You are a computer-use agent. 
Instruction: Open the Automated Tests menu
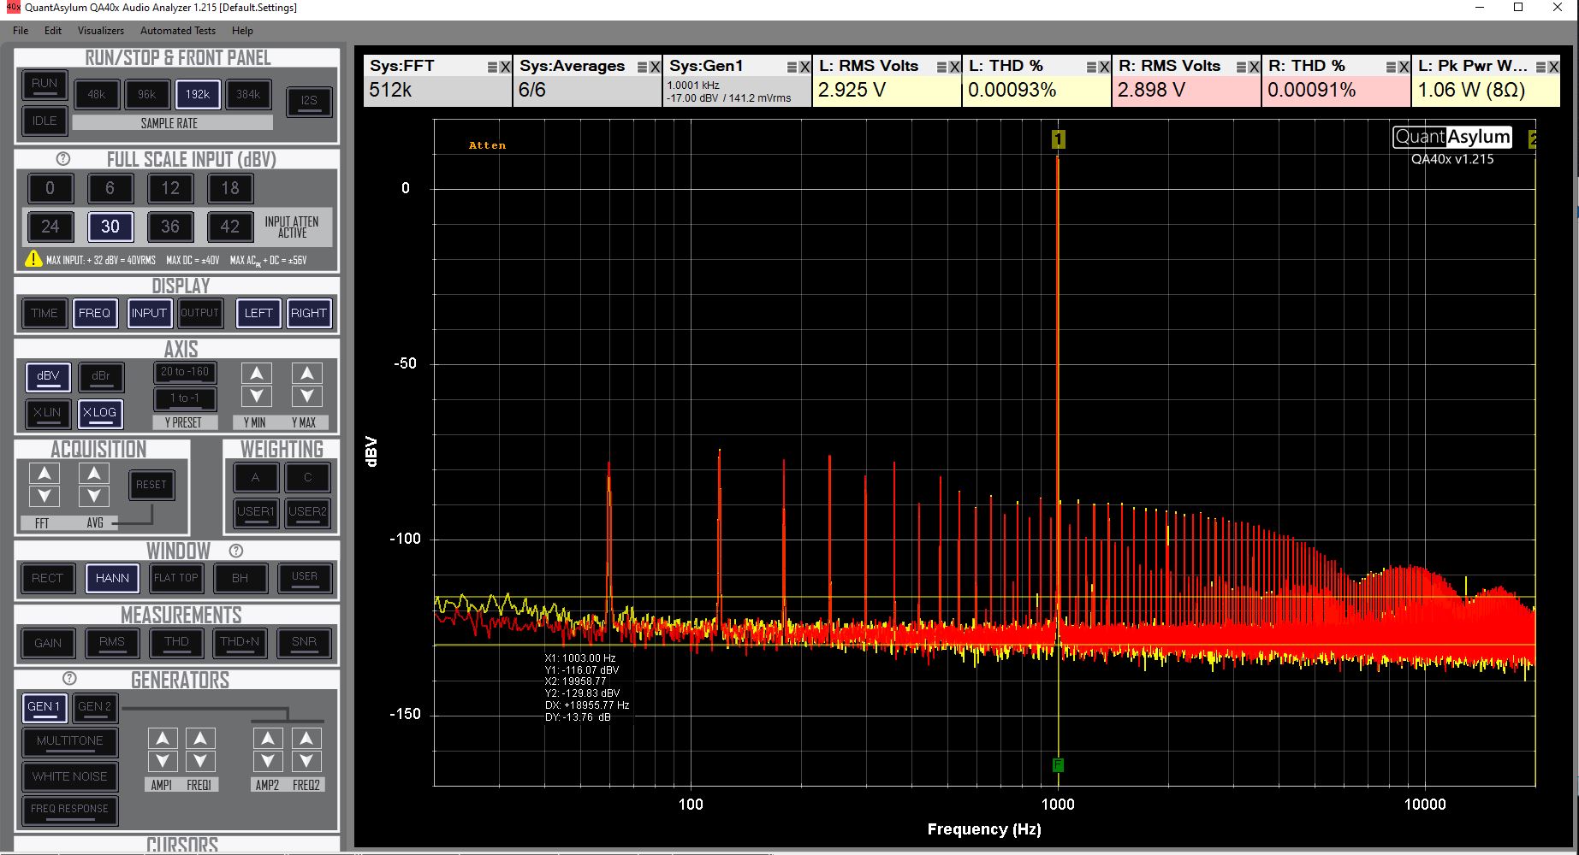pos(178,31)
